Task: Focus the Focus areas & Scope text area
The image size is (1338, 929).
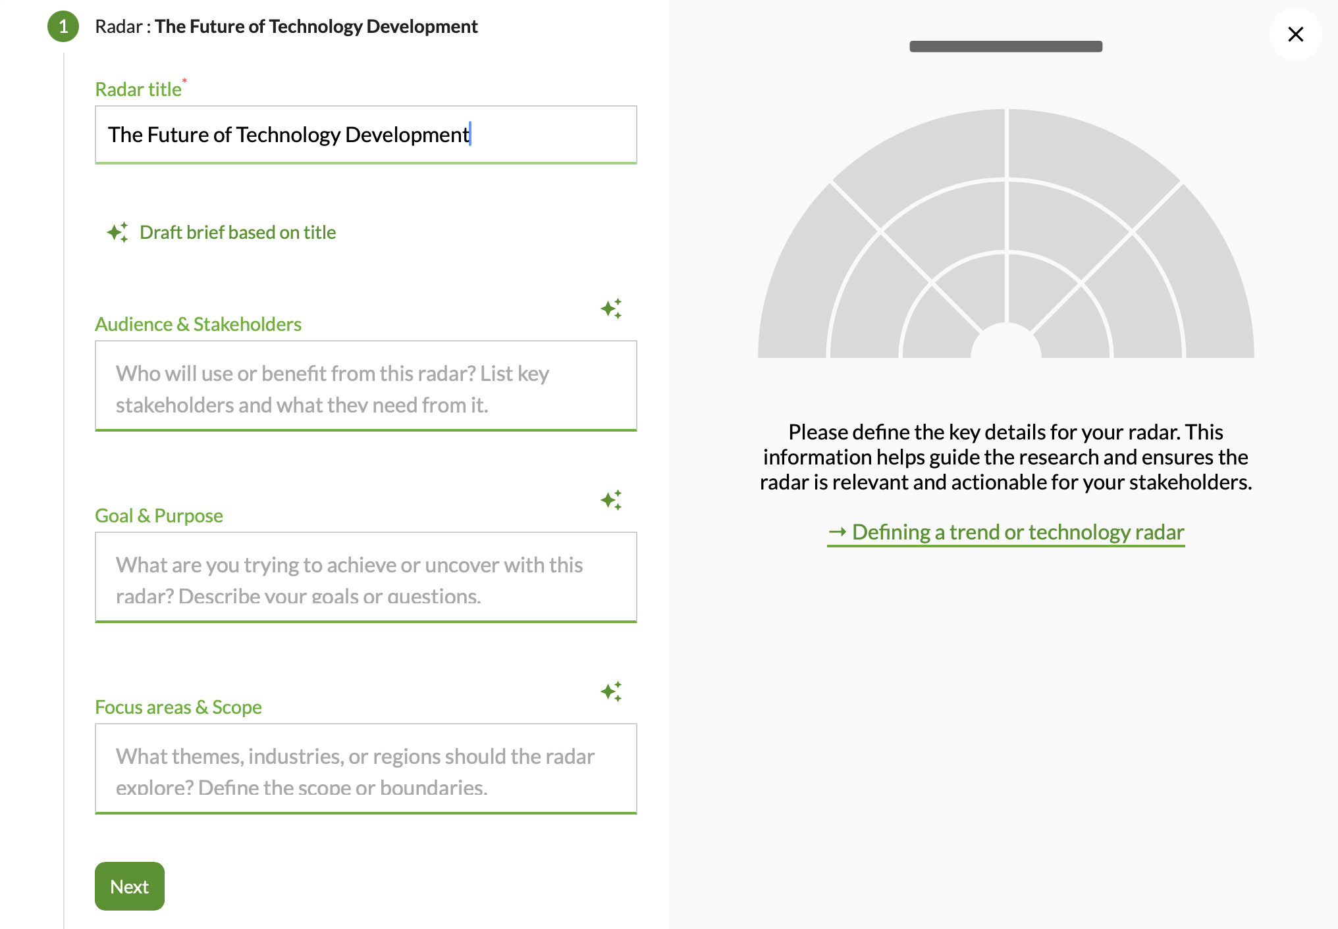Action: point(365,769)
